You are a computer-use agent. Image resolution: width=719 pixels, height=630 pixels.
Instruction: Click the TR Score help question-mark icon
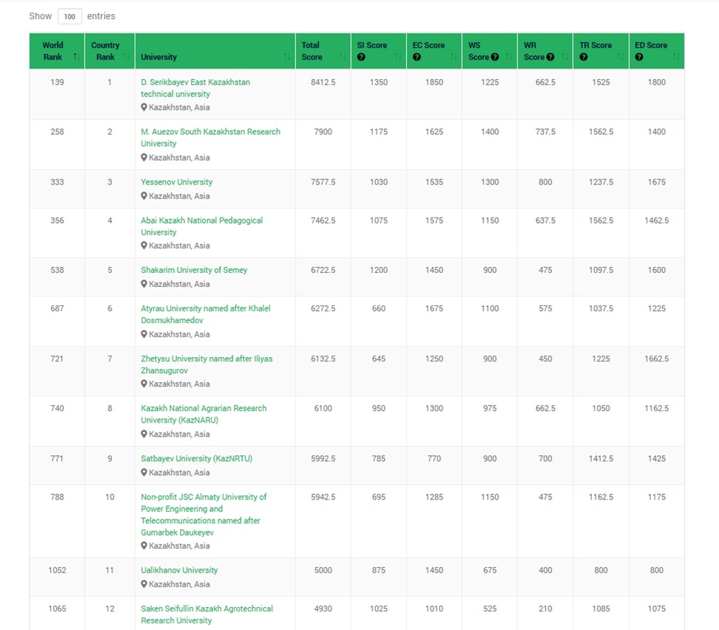point(584,58)
